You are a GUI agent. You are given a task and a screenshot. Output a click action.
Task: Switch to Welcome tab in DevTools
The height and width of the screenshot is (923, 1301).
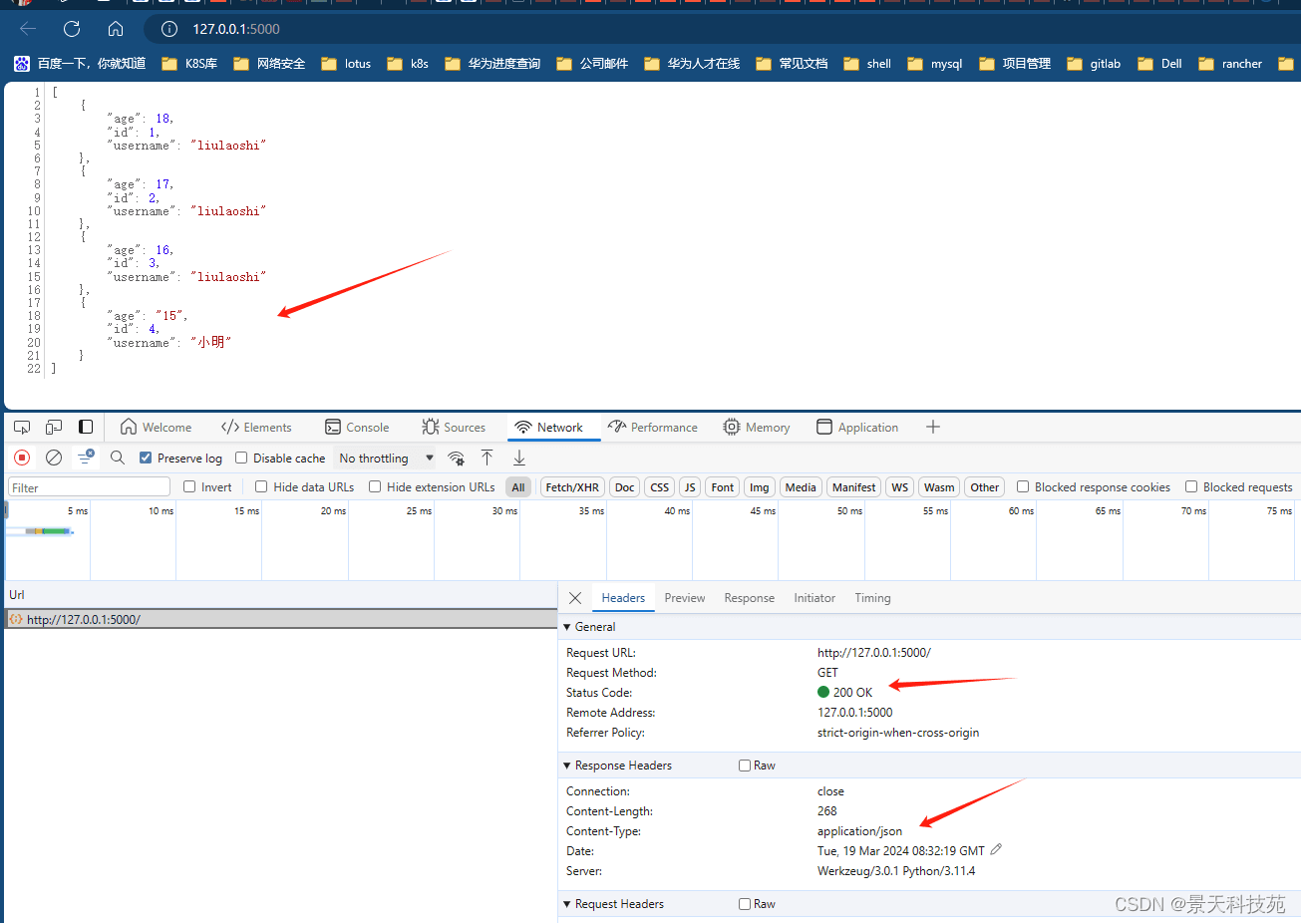click(x=156, y=427)
